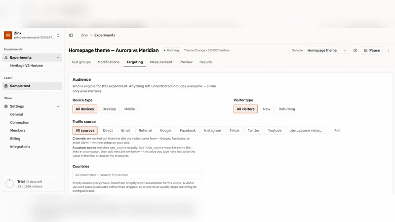Open Sample test in Learn section
Screen dimensions: 395x222
tap(32, 86)
